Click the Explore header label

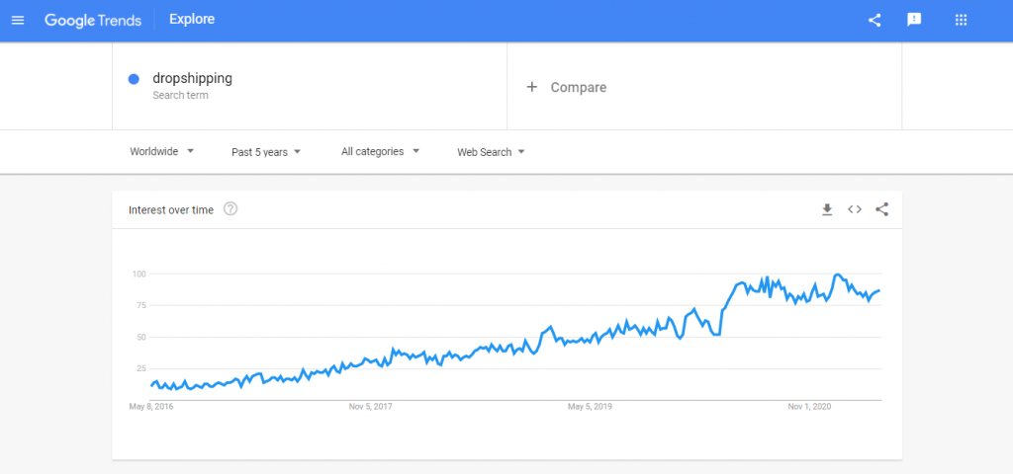click(x=192, y=20)
